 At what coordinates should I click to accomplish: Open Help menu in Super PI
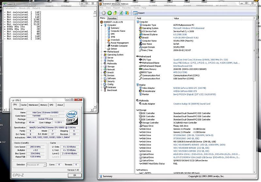(x=36, y=8)
